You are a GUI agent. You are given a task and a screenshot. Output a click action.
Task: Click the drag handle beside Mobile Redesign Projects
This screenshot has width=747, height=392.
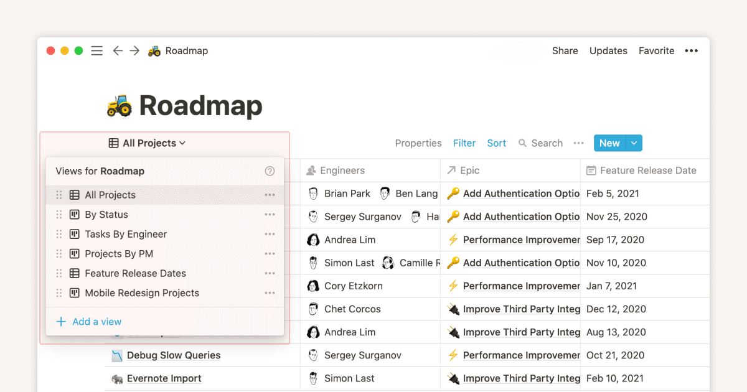[59, 292]
